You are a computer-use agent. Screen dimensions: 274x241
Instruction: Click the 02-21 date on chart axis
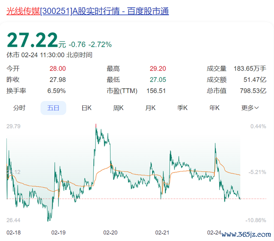coord(162,232)
